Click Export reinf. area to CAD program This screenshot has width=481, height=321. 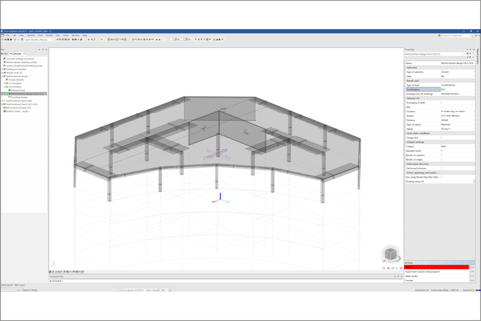point(437,272)
